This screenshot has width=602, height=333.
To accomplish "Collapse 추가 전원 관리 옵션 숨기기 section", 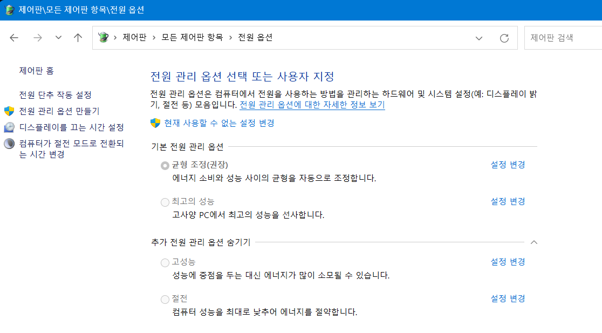I will pos(533,242).
